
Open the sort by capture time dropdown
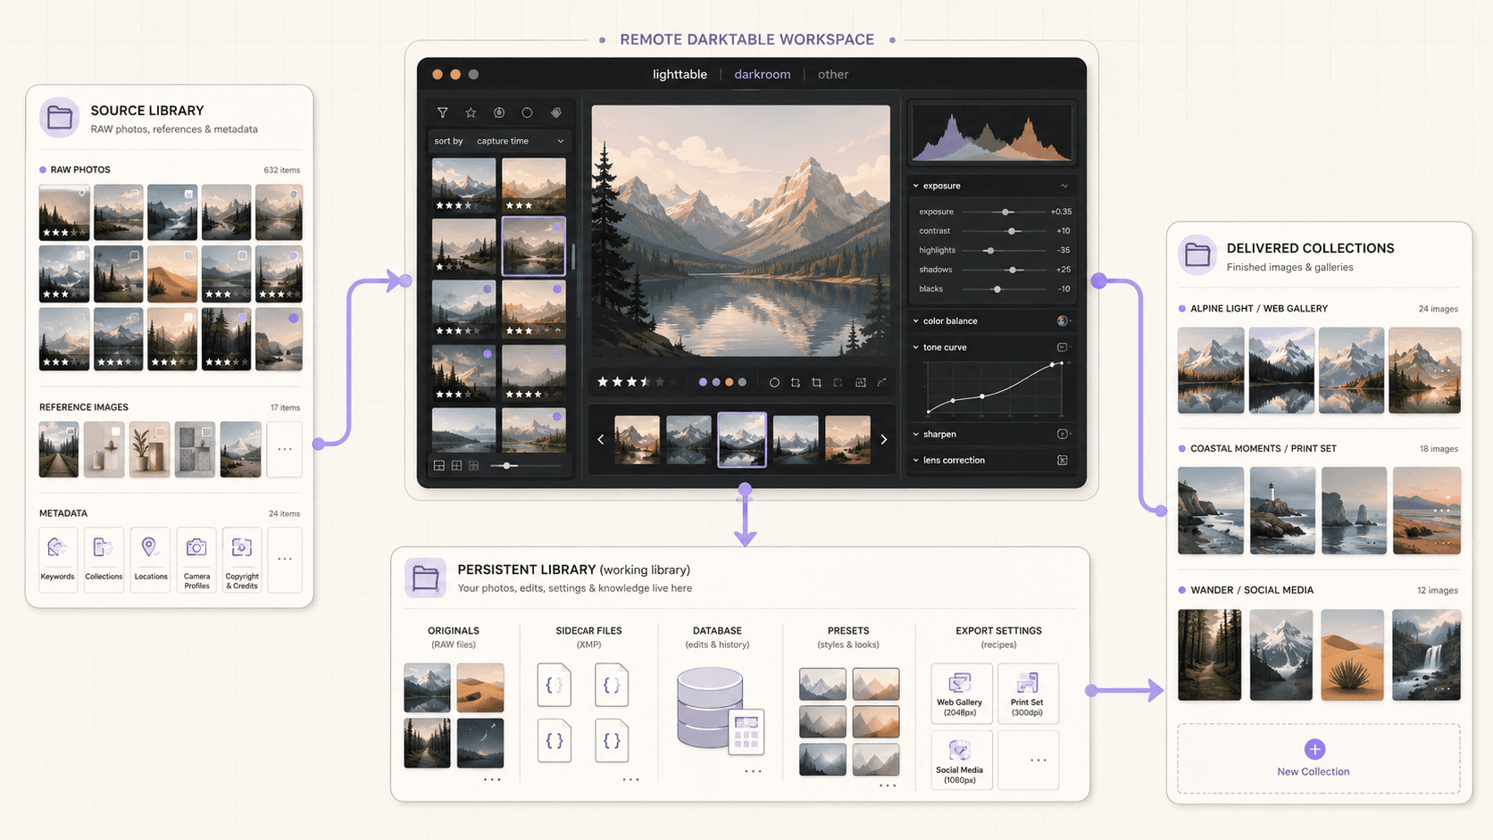pos(499,141)
